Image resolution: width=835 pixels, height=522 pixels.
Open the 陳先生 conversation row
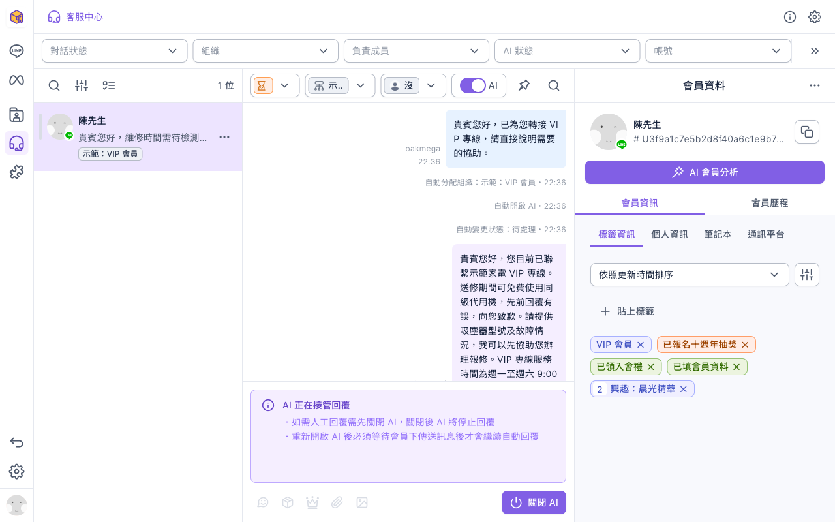pos(138,137)
